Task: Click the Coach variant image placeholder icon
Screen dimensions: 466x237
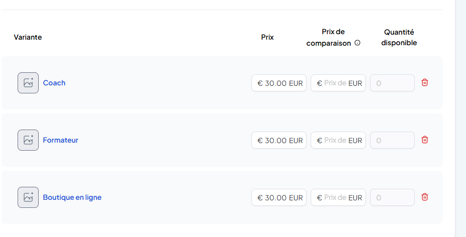Action: pyautogui.click(x=28, y=83)
